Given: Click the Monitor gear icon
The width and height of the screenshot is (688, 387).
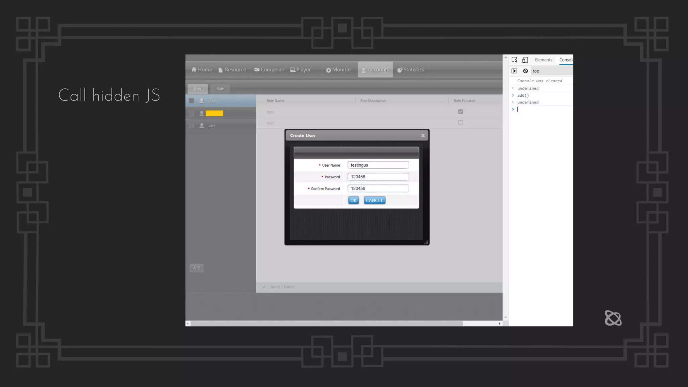Looking at the screenshot, I should [x=328, y=70].
